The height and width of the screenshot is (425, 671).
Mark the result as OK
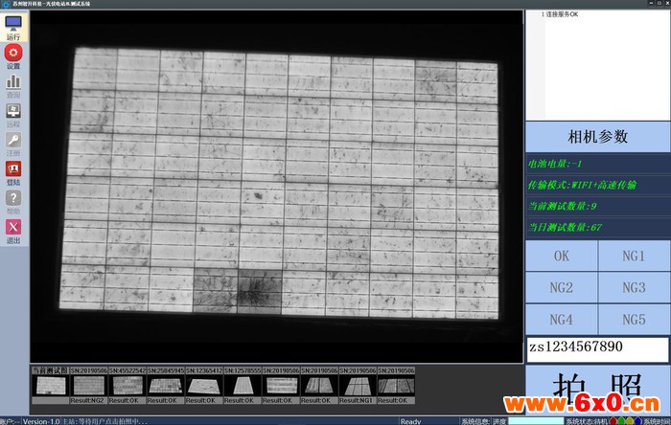point(562,256)
